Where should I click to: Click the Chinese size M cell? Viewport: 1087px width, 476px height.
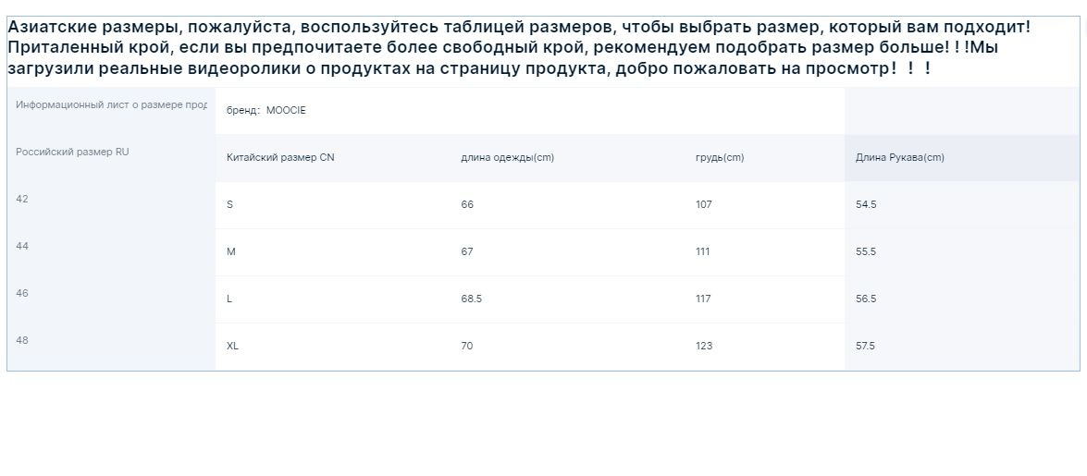pyautogui.click(x=333, y=252)
